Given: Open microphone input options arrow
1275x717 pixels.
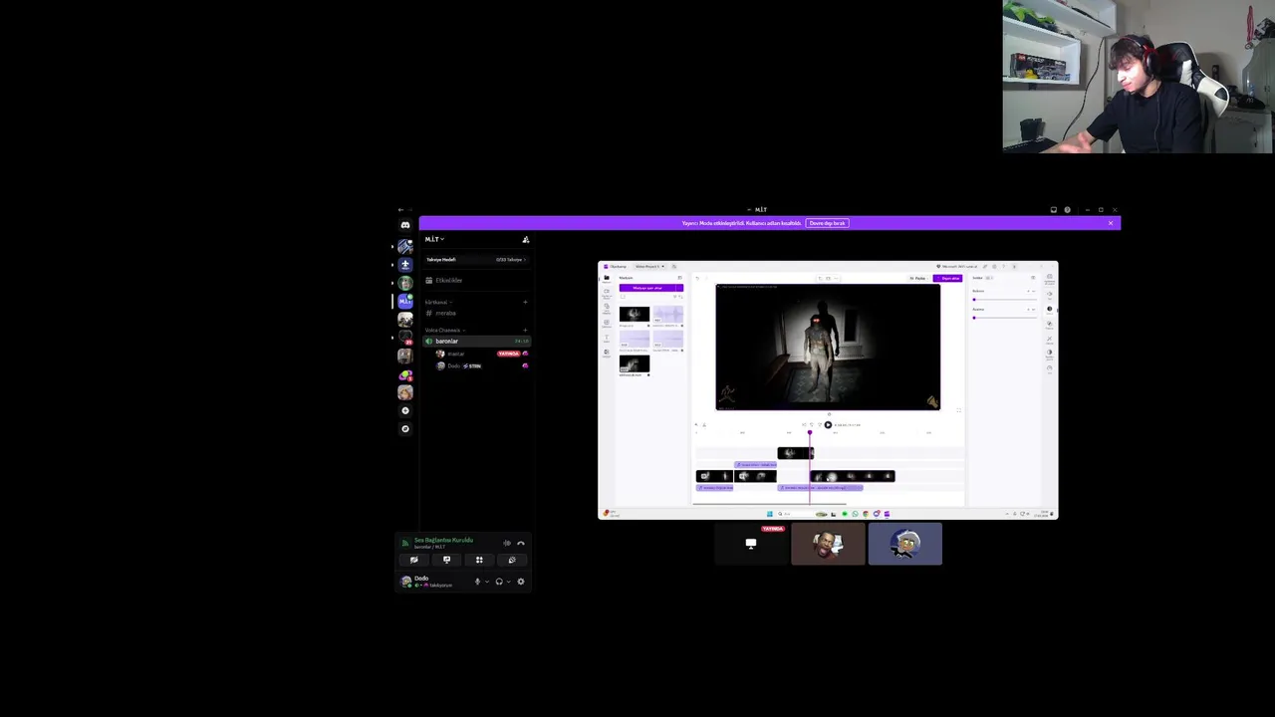Looking at the screenshot, I should [x=487, y=582].
